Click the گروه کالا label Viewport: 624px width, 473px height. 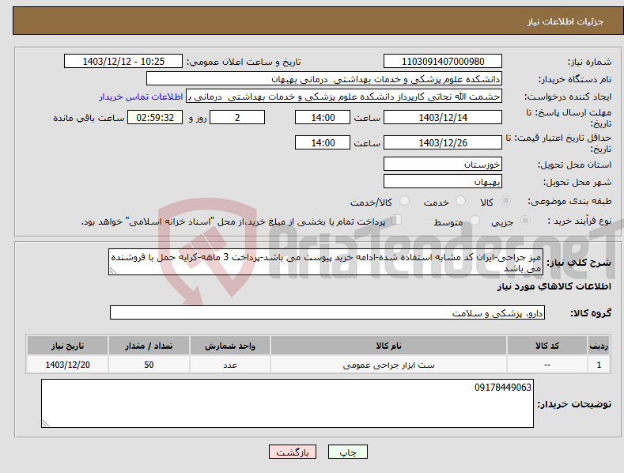click(x=591, y=313)
